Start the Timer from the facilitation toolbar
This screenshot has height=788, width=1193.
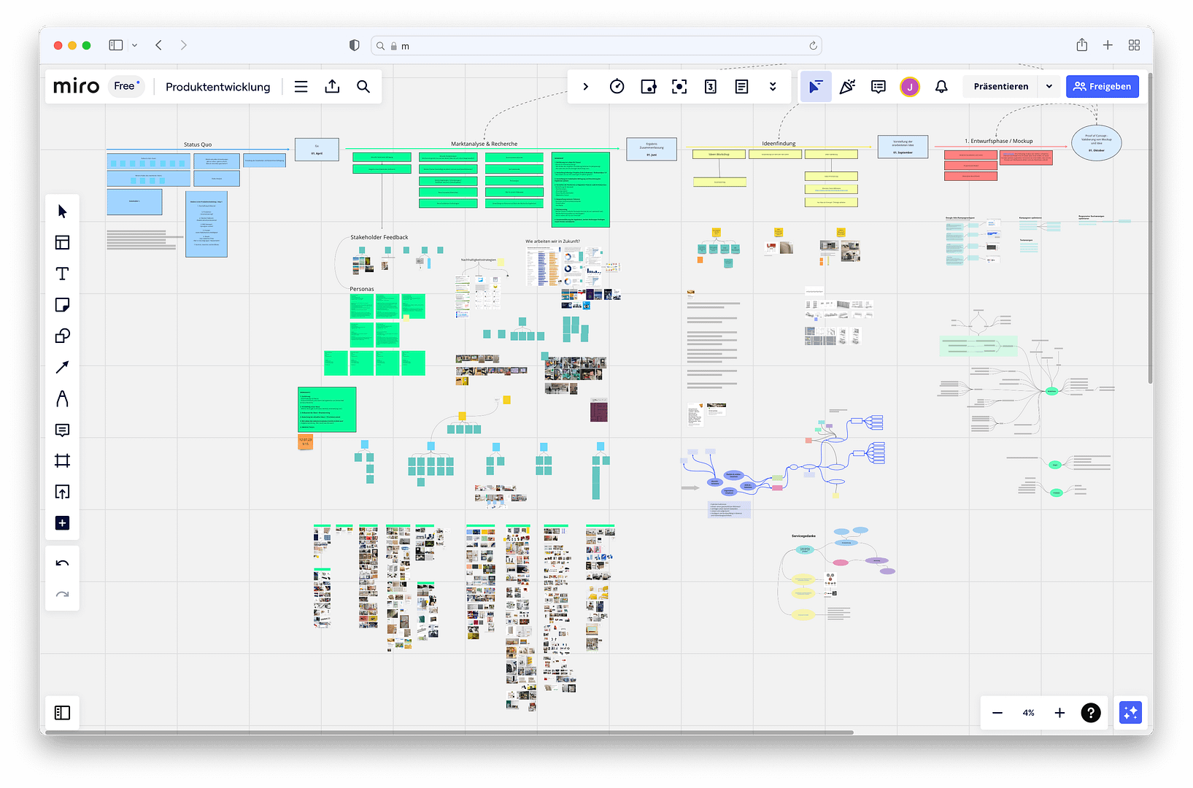[x=617, y=86]
